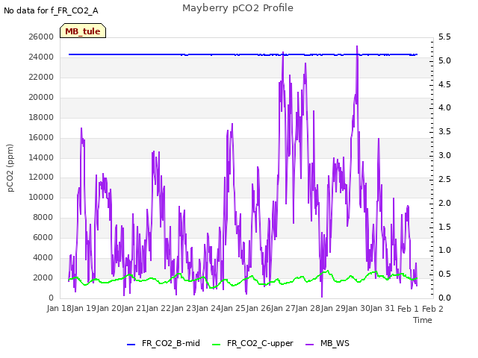Click the 26000 left axis value
The height and width of the screenshot is (358, 478).
coord(41,37)
